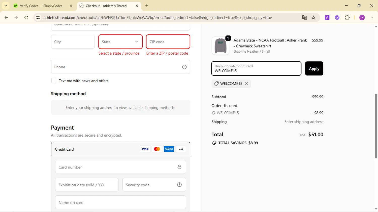Screen dimensions: 378x212
Task: Open the browser profile avatar
Action: [x=362, y=18]
